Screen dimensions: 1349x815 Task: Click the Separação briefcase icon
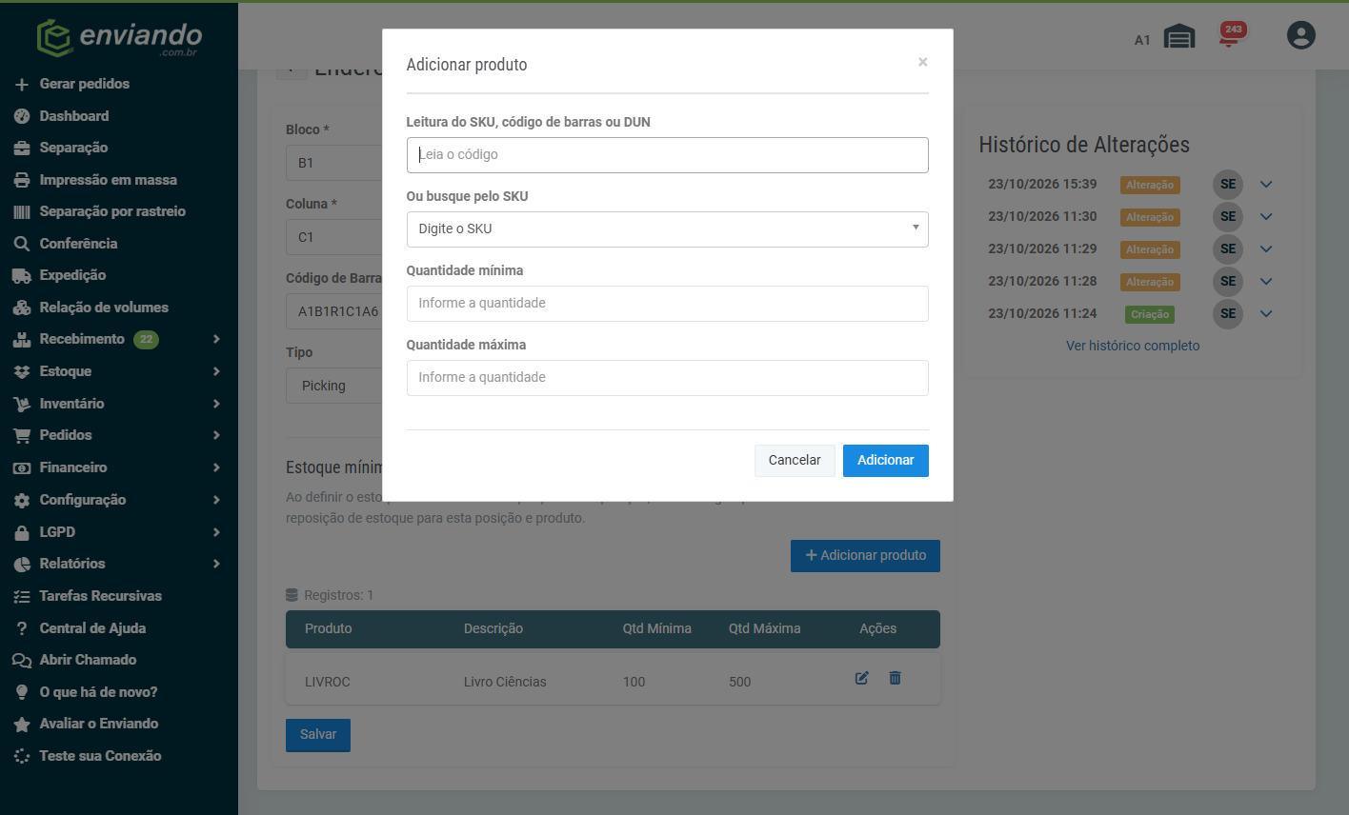pyautogui.click(x=22, y=149)
